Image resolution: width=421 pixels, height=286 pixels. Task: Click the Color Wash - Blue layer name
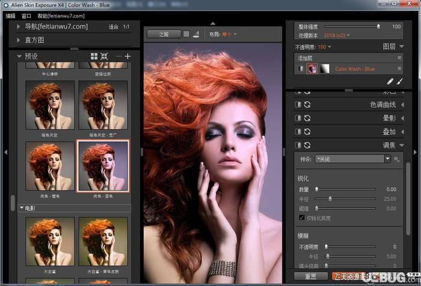[355, 69]
